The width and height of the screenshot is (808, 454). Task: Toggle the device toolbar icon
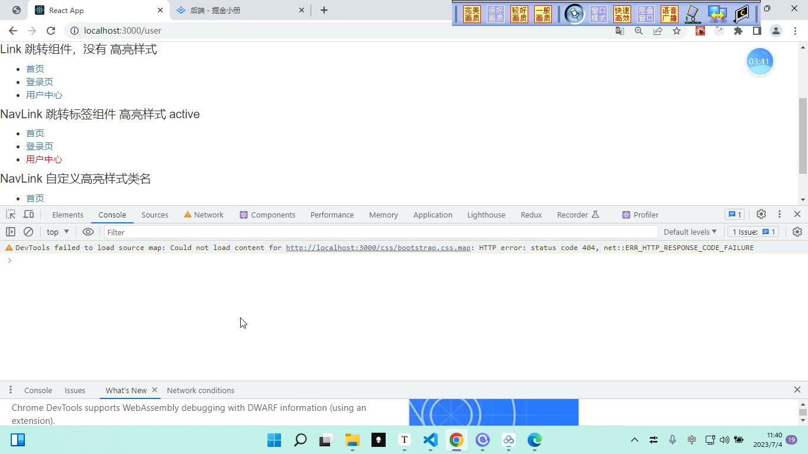point(28,215)
